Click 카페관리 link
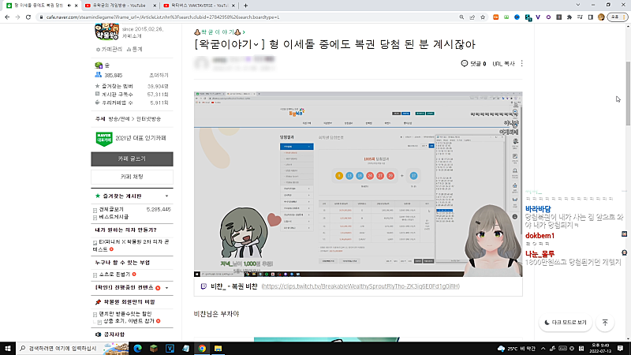This screenshot has width=631, height=355. pos(110,49)
